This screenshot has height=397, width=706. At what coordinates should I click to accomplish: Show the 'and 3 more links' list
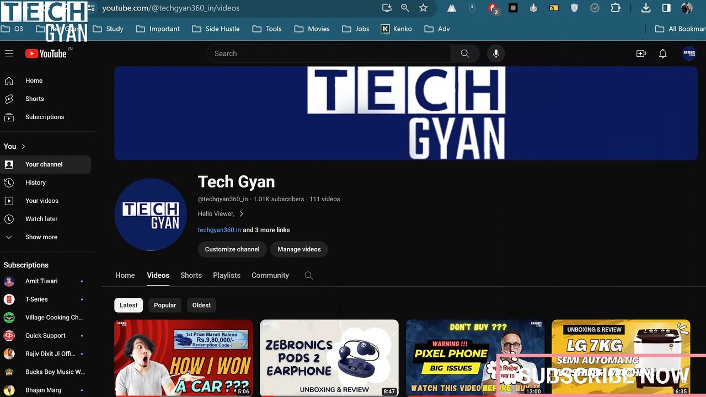tap(266, 230)
